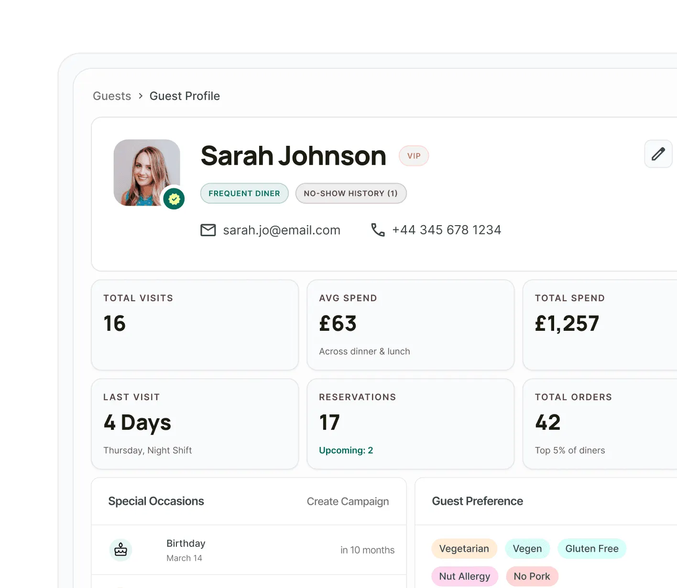Screen dimensions: 677x588
Task: Click the VIP badge
Action: pyautogui.click(x=414, y=156)
